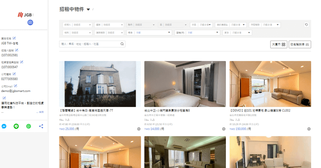
Task: Share via the WhatsApp icon
Action: [28, 126]
